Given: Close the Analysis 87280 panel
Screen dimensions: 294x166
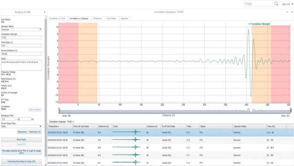Looking at the screenshot, I should [x=44, y=12].
